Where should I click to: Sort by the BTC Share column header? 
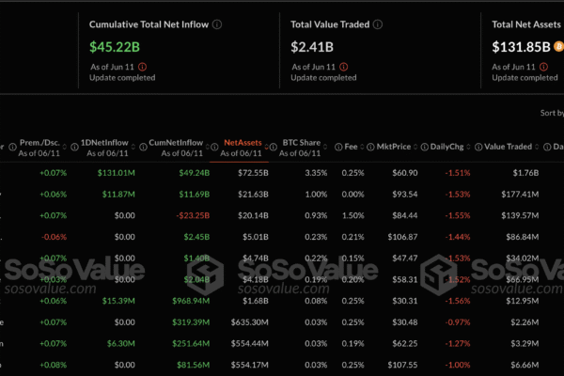301,148
